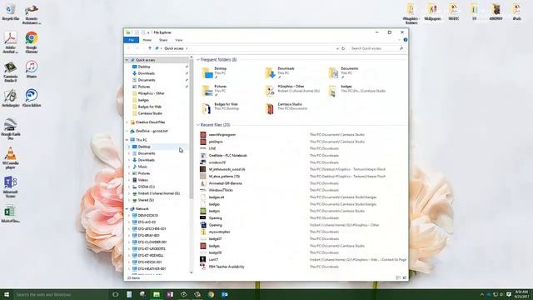Open Badges for Web frequent folder icon
The height and width of the screenshot is (300, 533).
pos(207,109)
